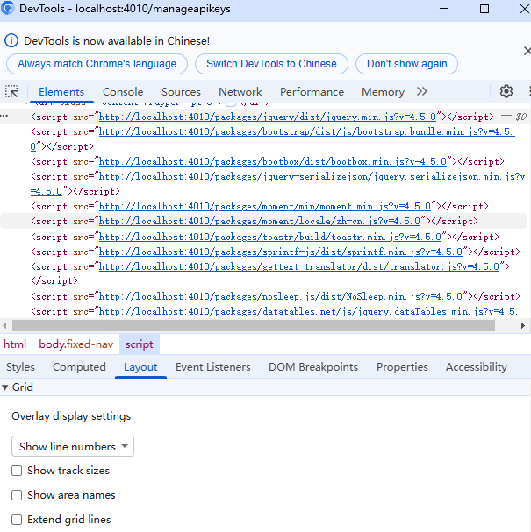
Task: Click the DOM tree horizontal scrollbar thumb
Action: pyautogui.click(x=254, y=326)
